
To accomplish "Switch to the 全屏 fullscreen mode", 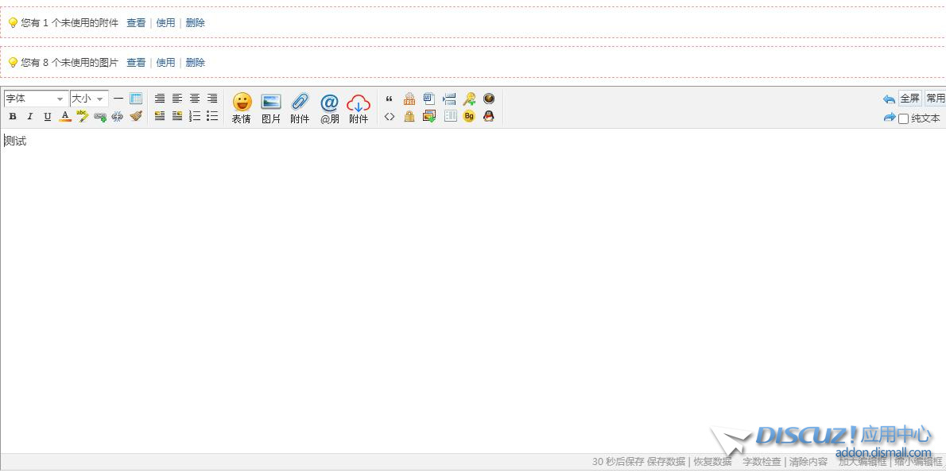I will 909,99.
